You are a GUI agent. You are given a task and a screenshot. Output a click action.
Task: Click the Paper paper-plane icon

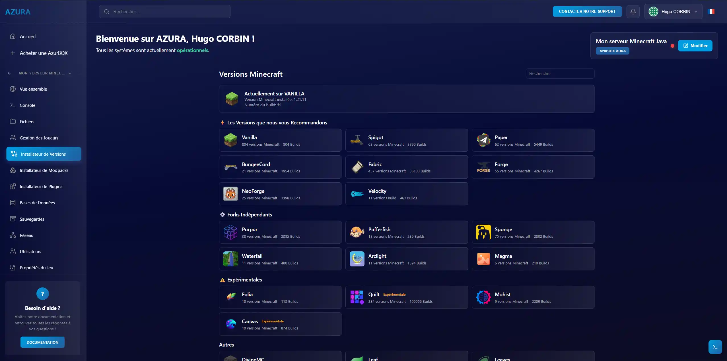(x=483, y=140)
